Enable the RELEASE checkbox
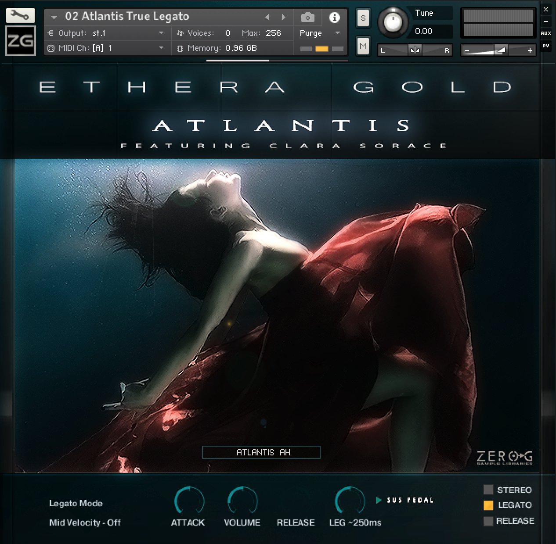This screenshot has height=544, width=556. click(488, 521)
